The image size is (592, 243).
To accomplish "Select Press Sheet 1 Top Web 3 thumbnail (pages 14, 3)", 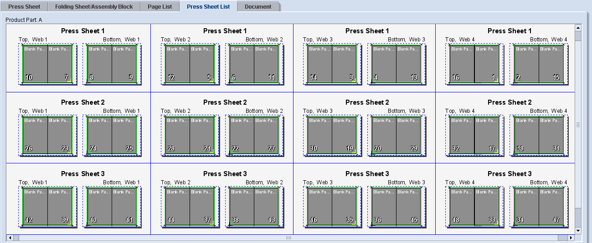I will click(x=332, y=64).
